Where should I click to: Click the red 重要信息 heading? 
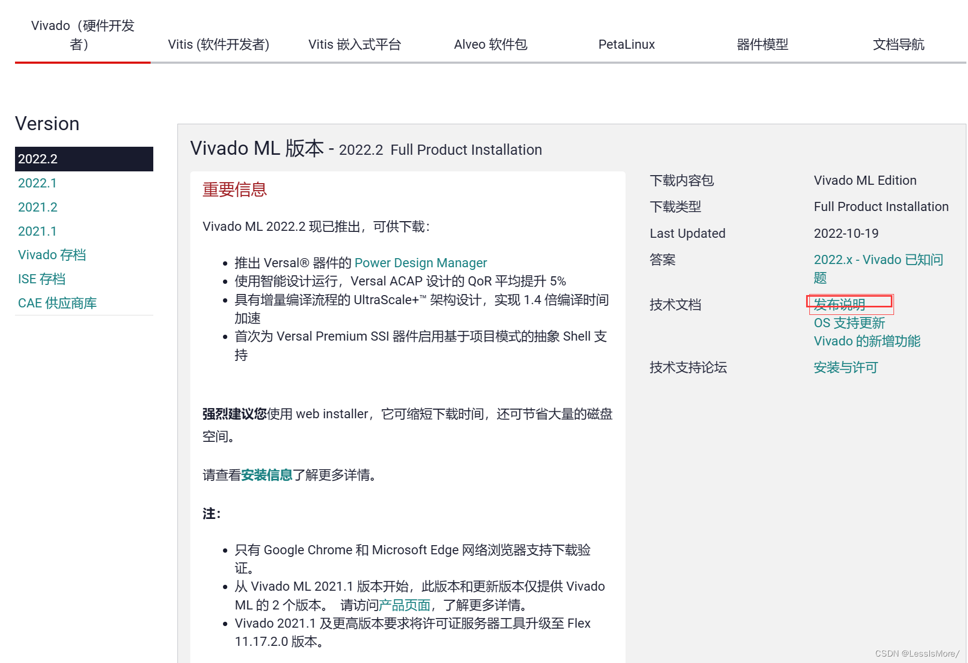coord(235,190)
